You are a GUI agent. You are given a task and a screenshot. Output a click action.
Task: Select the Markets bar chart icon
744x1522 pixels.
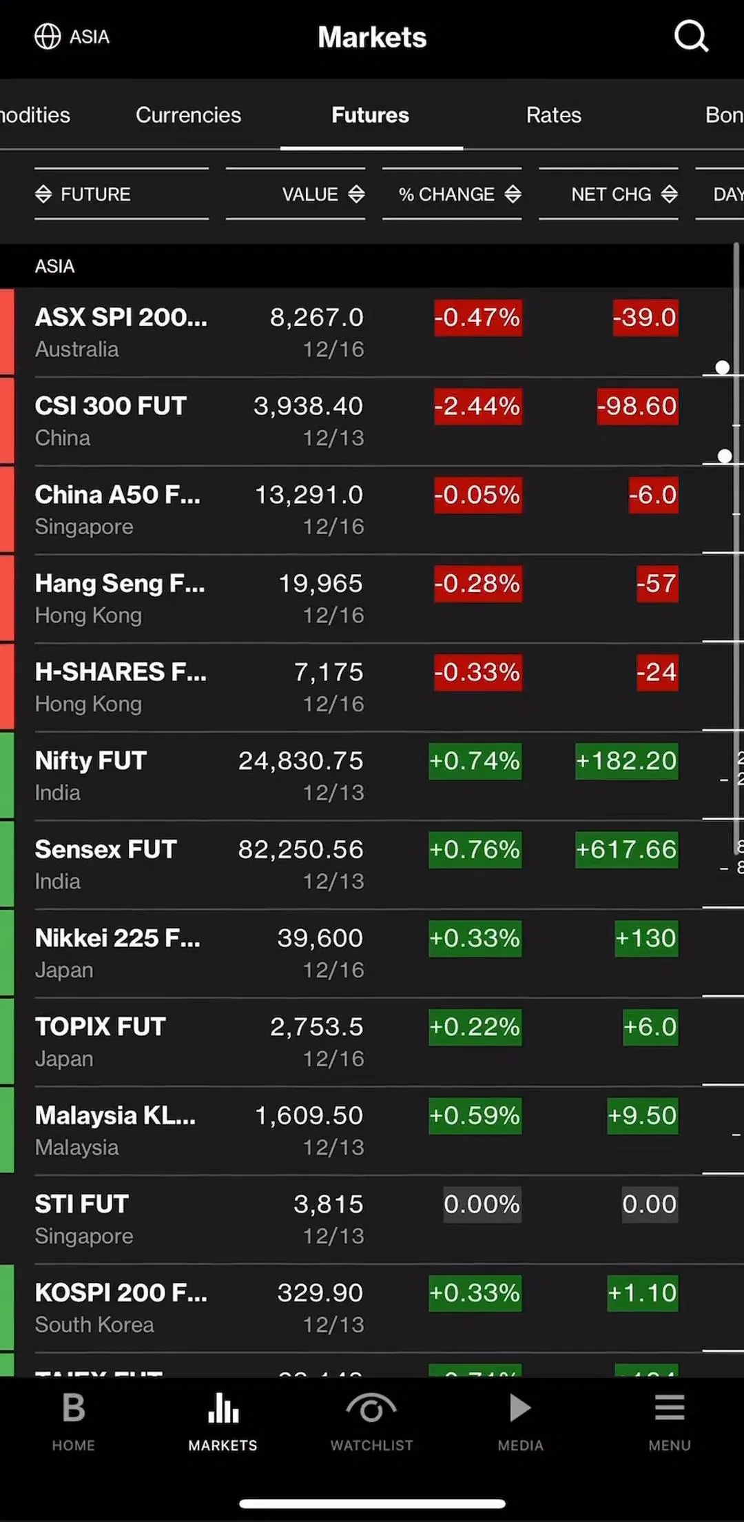(223, 1408)
